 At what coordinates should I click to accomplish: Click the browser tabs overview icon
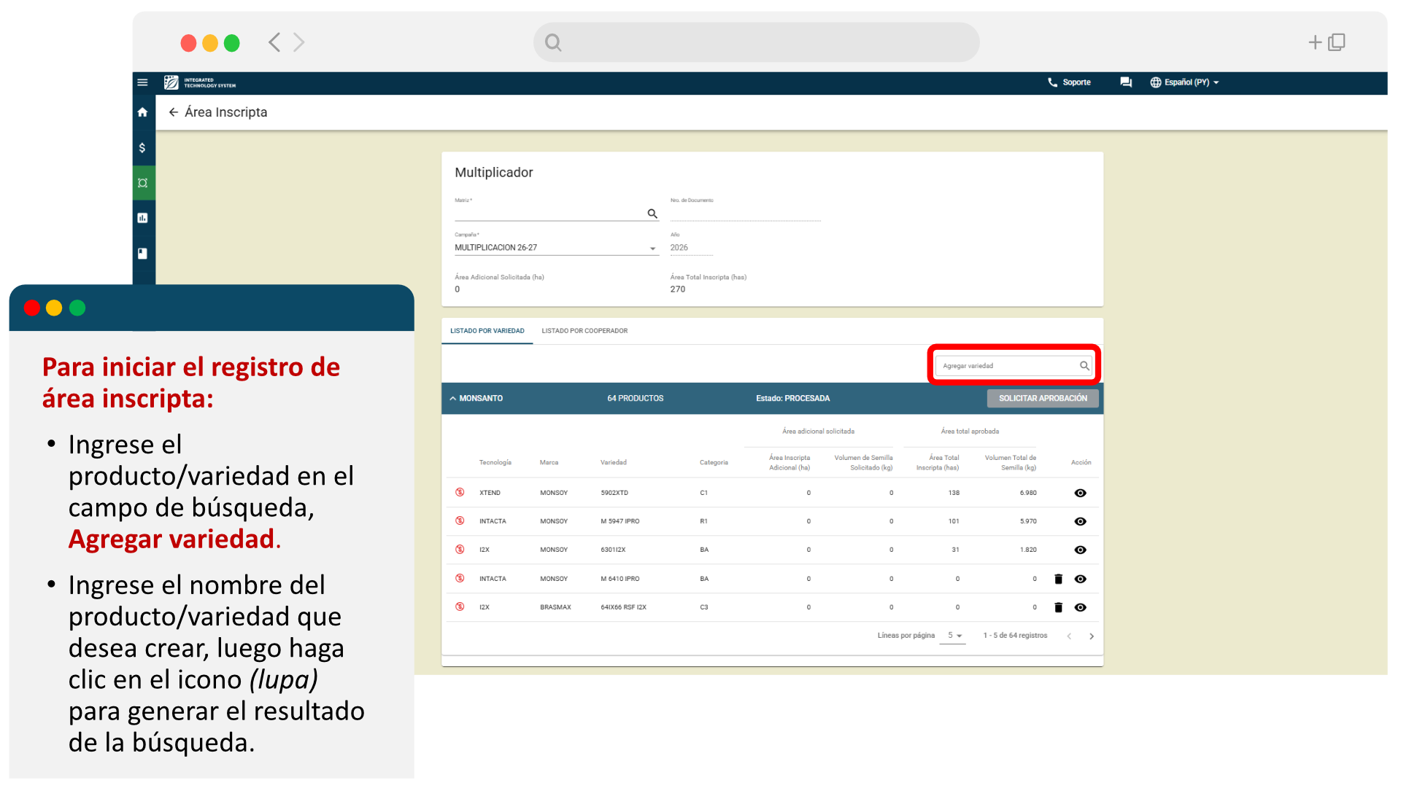(1337, 42)
